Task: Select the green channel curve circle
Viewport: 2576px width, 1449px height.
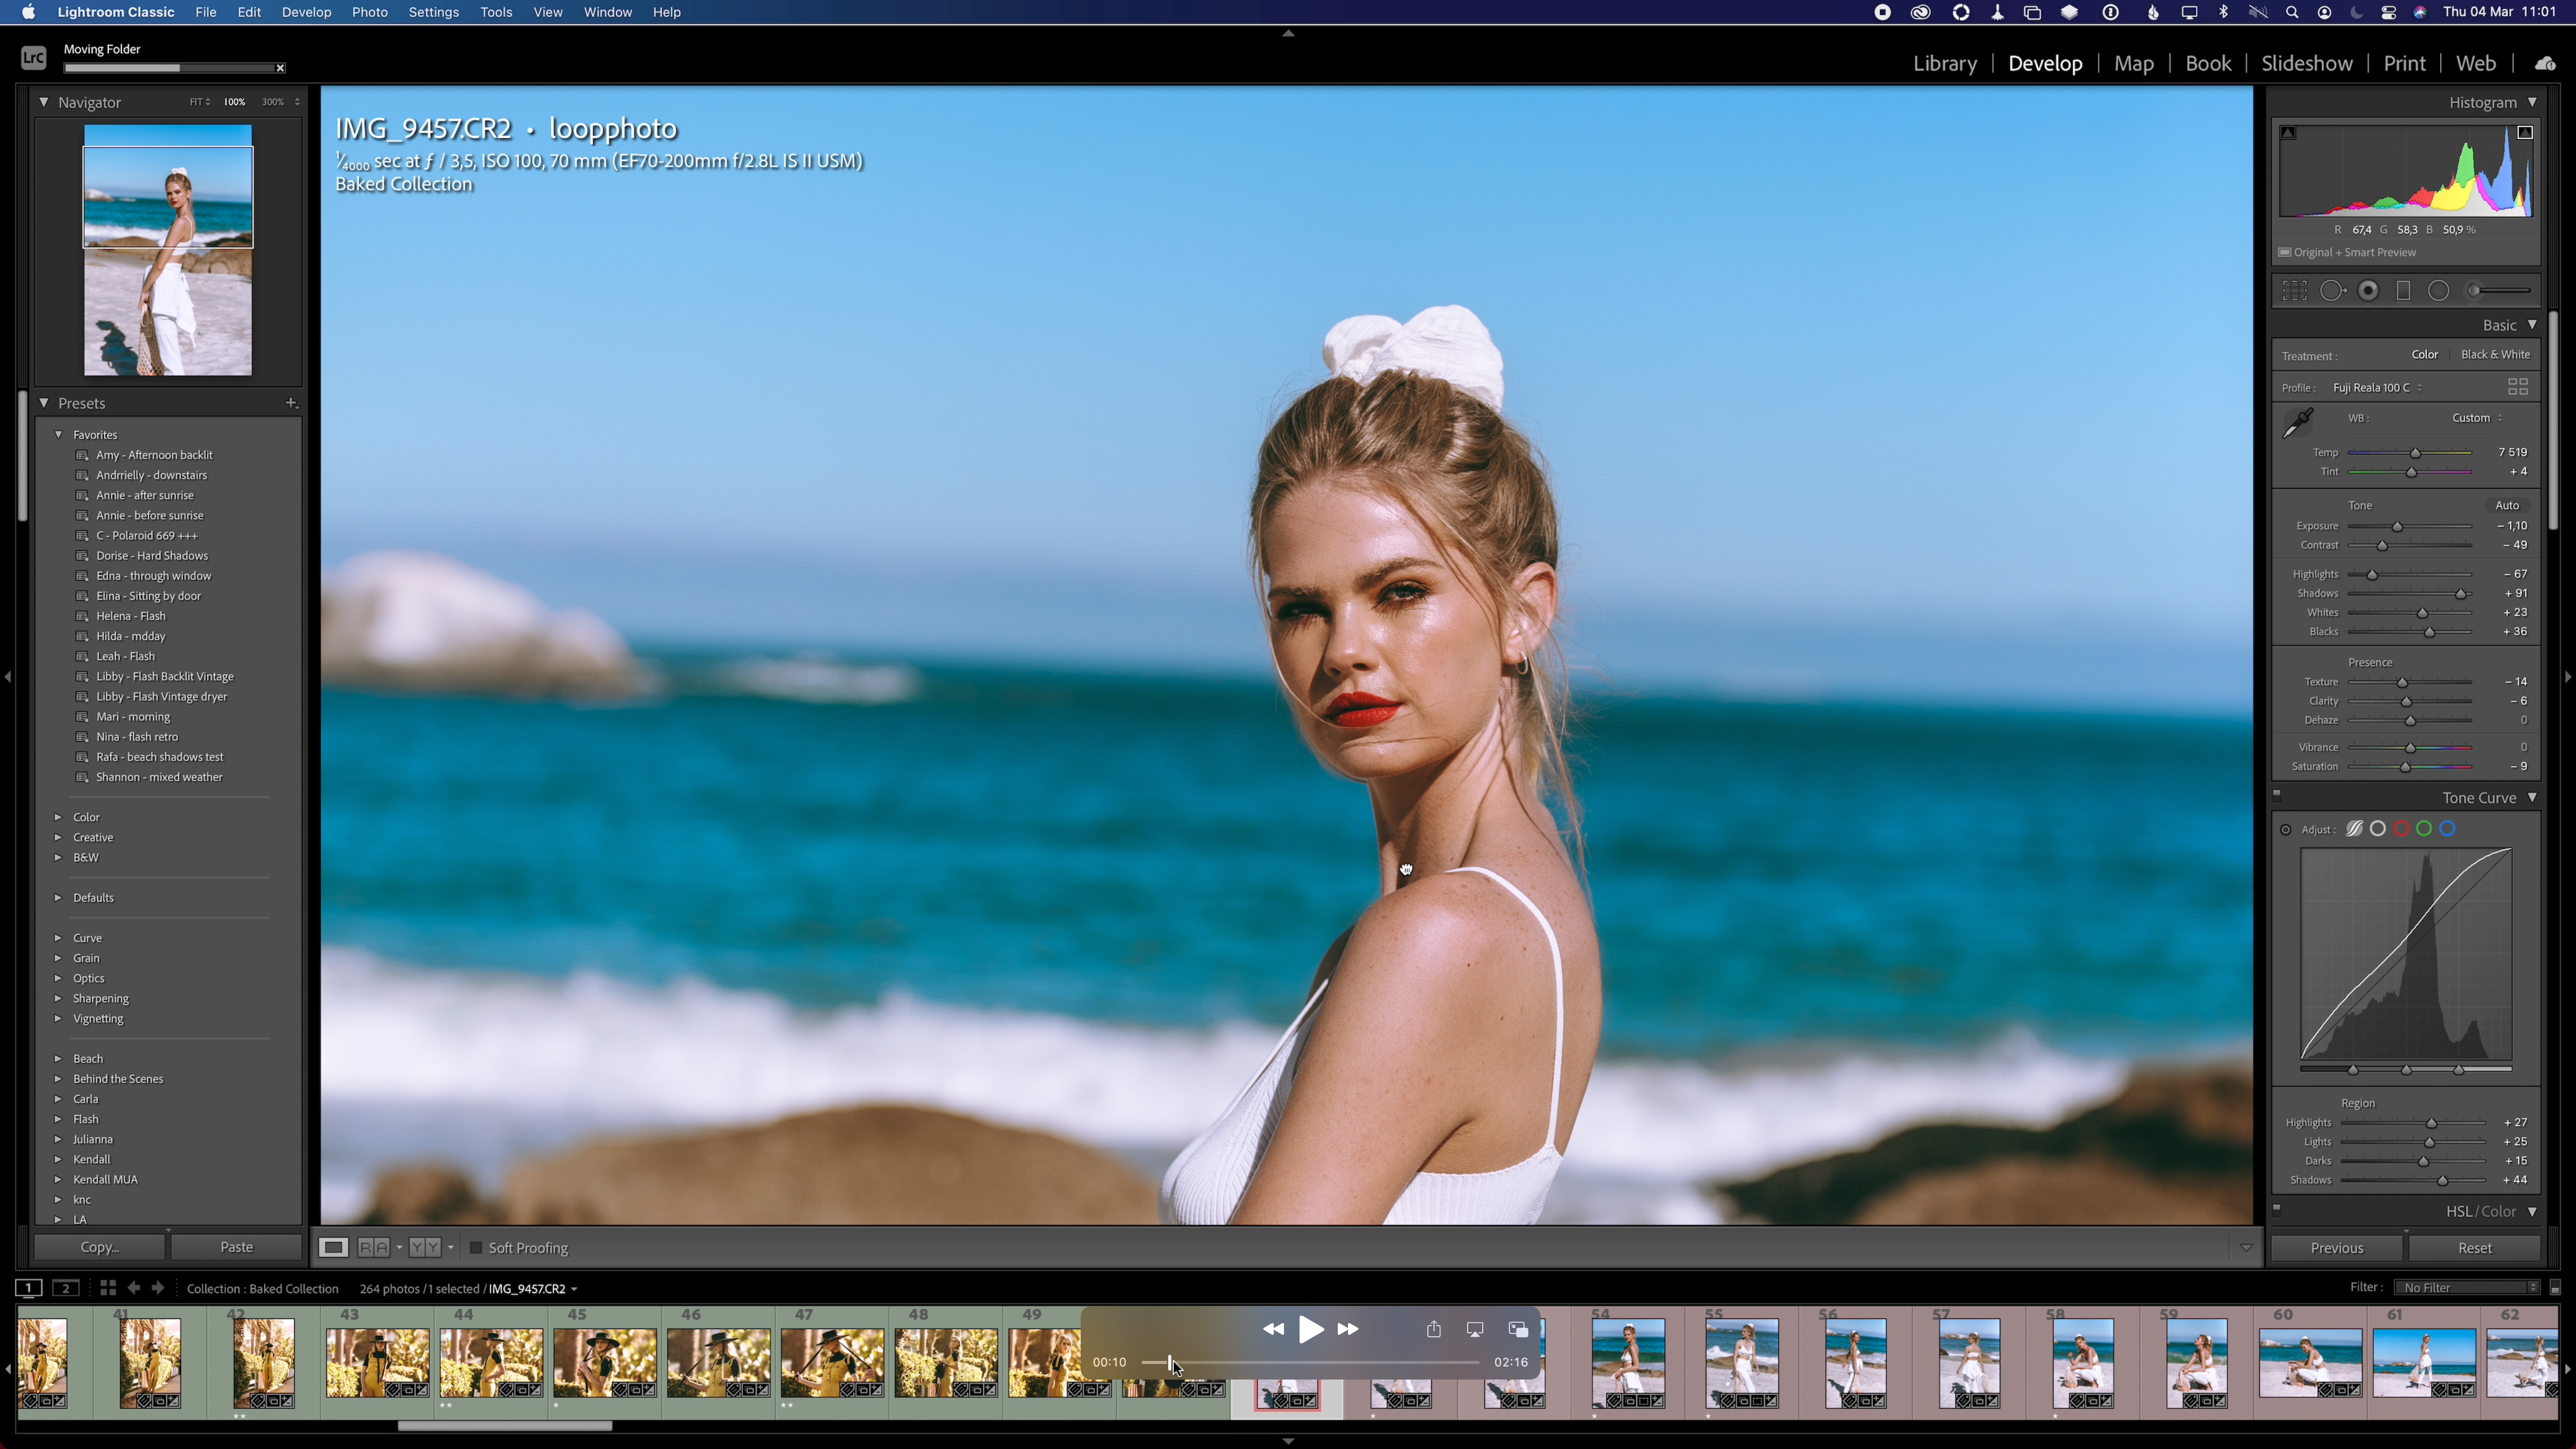Action: point(2424,829)
